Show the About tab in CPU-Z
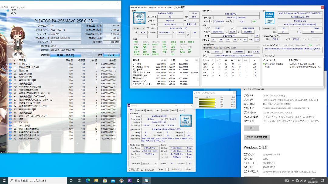328x184 pixels. (x=181, y=110)
